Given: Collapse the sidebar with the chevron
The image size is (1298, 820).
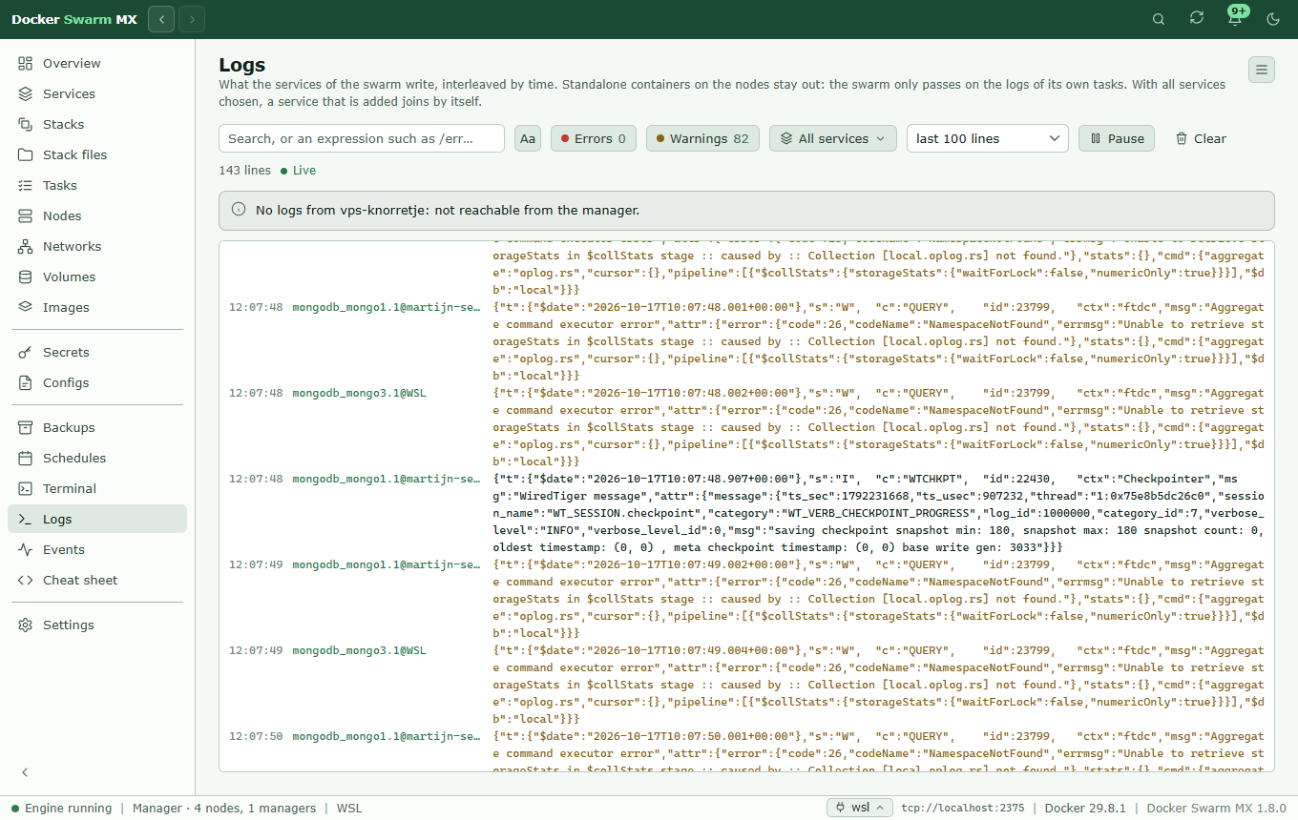Looking at the screenshot, I should click(x=26, y=772).
